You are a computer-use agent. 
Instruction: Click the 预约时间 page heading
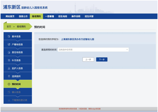pos(40,27)
